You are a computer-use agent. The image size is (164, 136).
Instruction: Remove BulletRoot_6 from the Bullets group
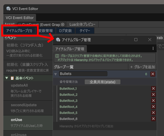(x=153, y=119)
